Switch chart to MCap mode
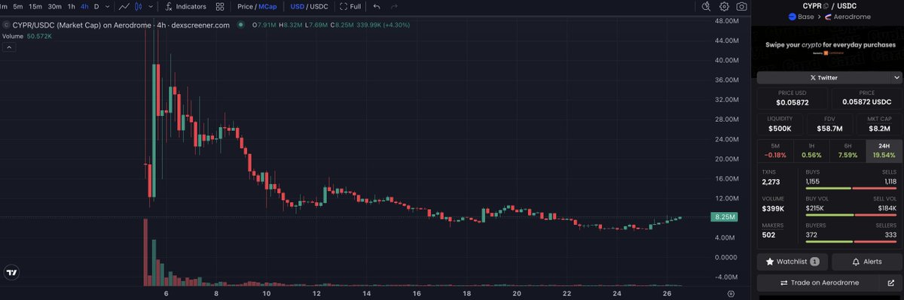904x300 pixels. (x=267, y=6)
